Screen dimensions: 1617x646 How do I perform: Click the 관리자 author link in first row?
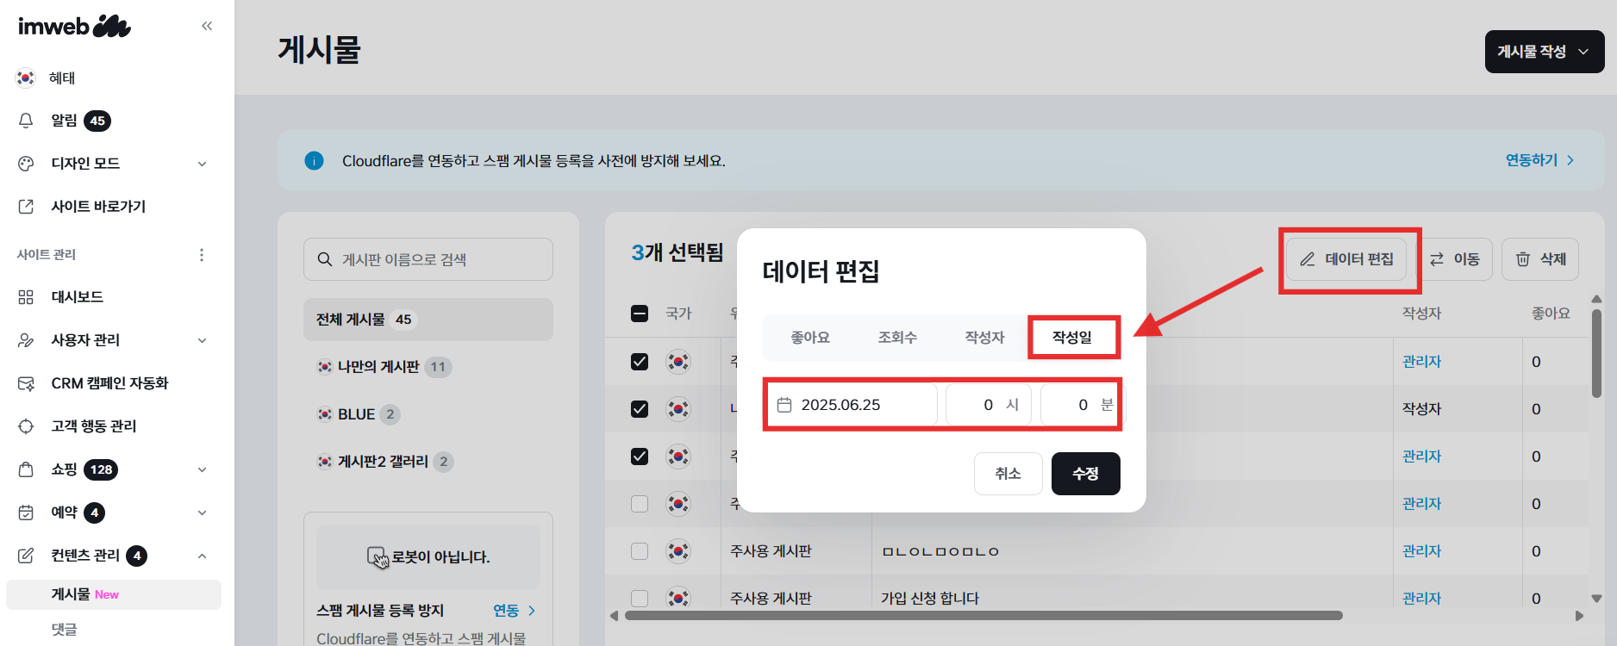pyautogui.click(x=1421, y=362)
